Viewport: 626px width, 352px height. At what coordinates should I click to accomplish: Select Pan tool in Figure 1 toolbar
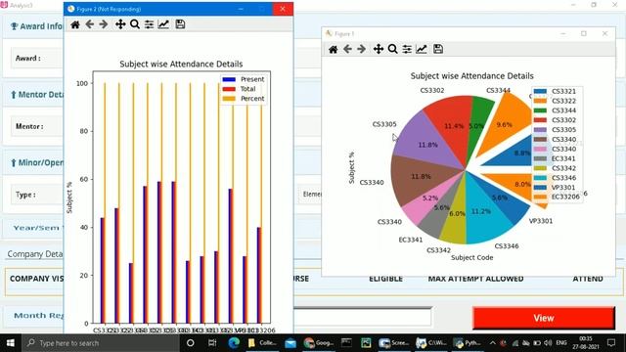(x=379, y=49)
